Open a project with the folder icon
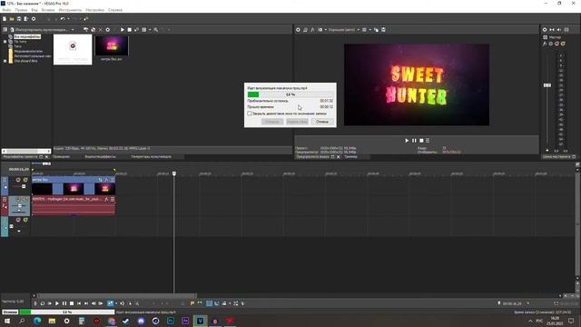This screenshot has width=581, height=327. tap(12, 19)
